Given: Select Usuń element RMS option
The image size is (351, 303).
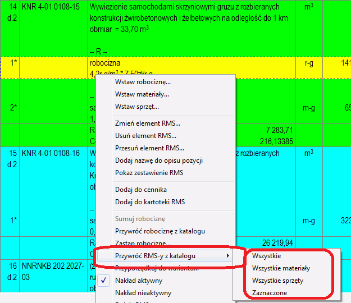Looking at the screenshot, I should pos(145,136).
